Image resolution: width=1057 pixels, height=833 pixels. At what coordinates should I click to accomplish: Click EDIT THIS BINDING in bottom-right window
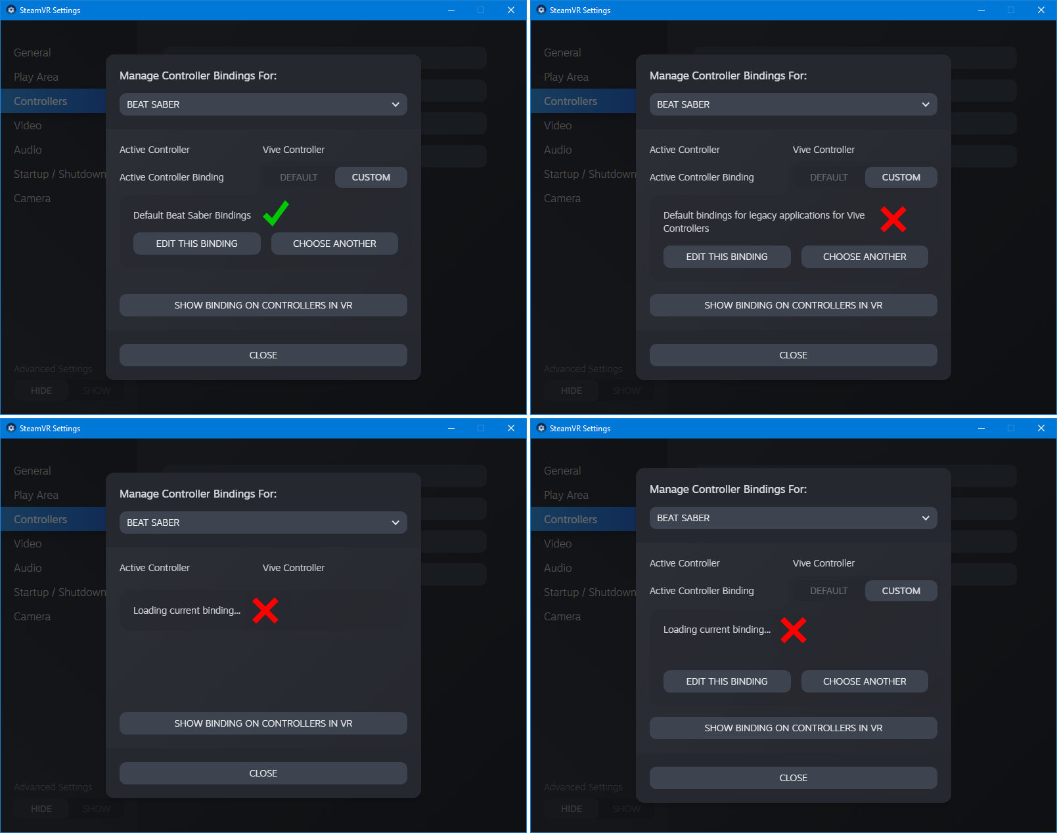coord(727,681)
